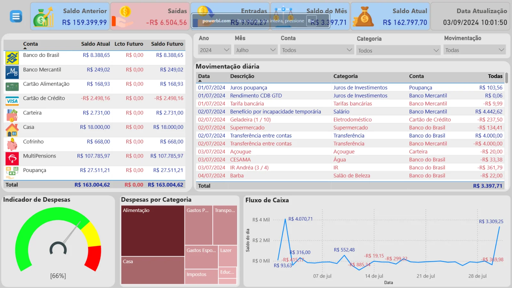This screenshot has width=512, height=288.
Task: Click the transactions table vertical scrollbar
Action: pos(507,78)
